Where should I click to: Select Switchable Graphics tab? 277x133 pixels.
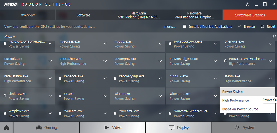[250, 15]
